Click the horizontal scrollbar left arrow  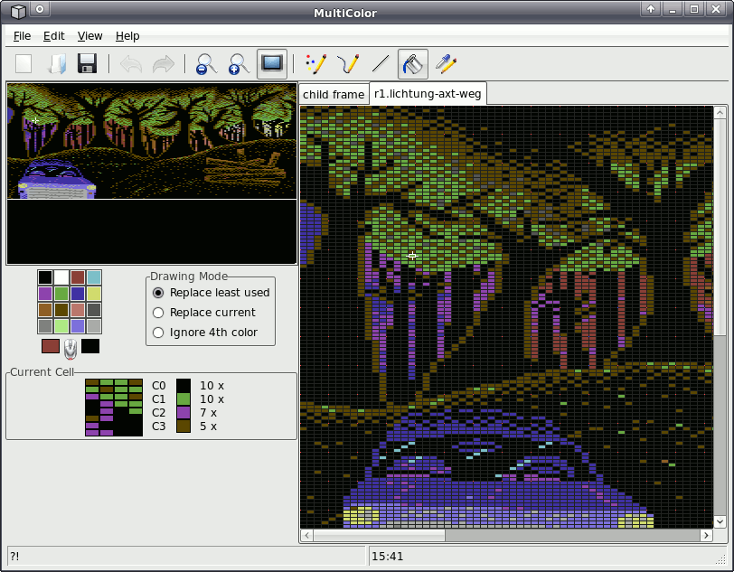pos(307,535)
